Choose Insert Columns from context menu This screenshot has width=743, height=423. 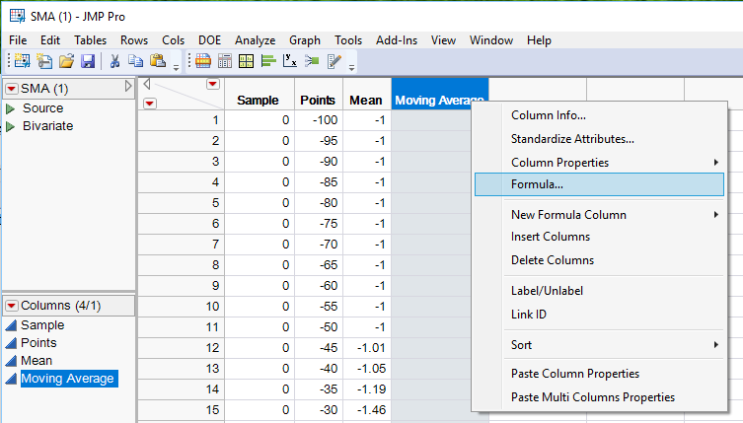point(599,237)
